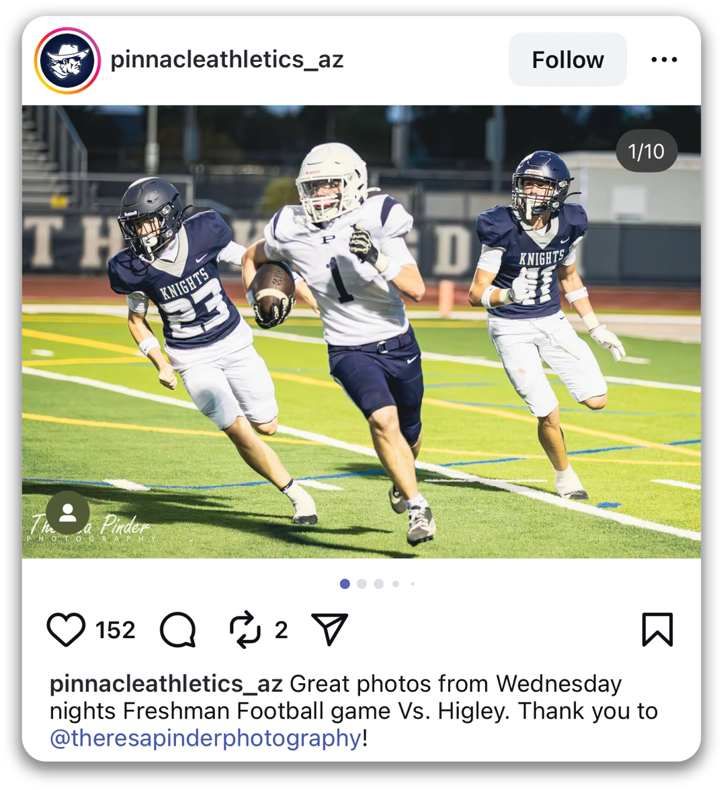Open the pinnacleathletics_az profile picture story
Image resolution: width=723 pixels, height=790 pixels.
click(67, 60)
